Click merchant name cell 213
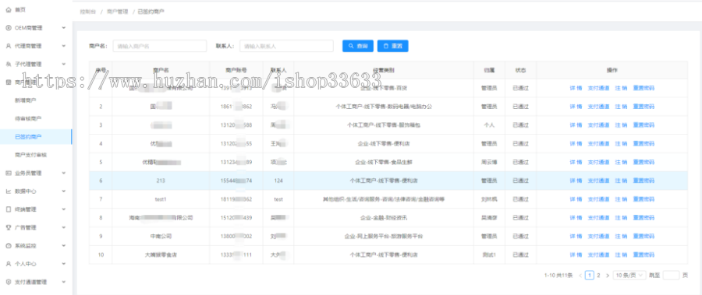This screenshot has width=702, height=295. [x=161, y=181]
